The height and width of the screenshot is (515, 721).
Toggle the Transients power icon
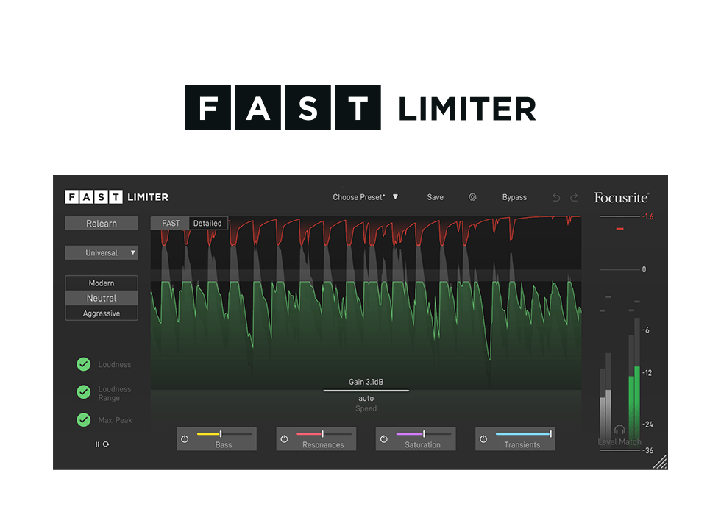pos(483,439)
